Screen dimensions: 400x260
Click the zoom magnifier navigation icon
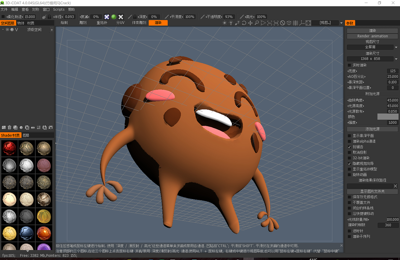tap(257, 23)
